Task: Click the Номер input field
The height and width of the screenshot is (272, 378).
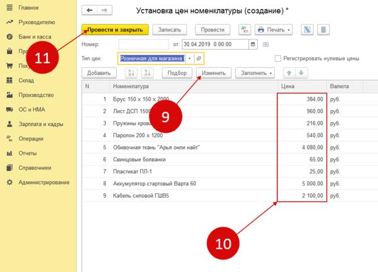Action: click(x=142, y=44)
